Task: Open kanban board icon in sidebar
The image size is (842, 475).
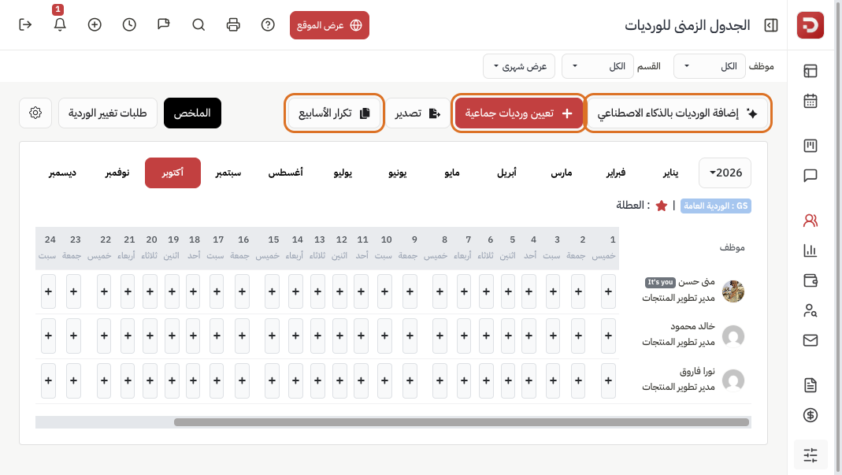Action: 810,146
